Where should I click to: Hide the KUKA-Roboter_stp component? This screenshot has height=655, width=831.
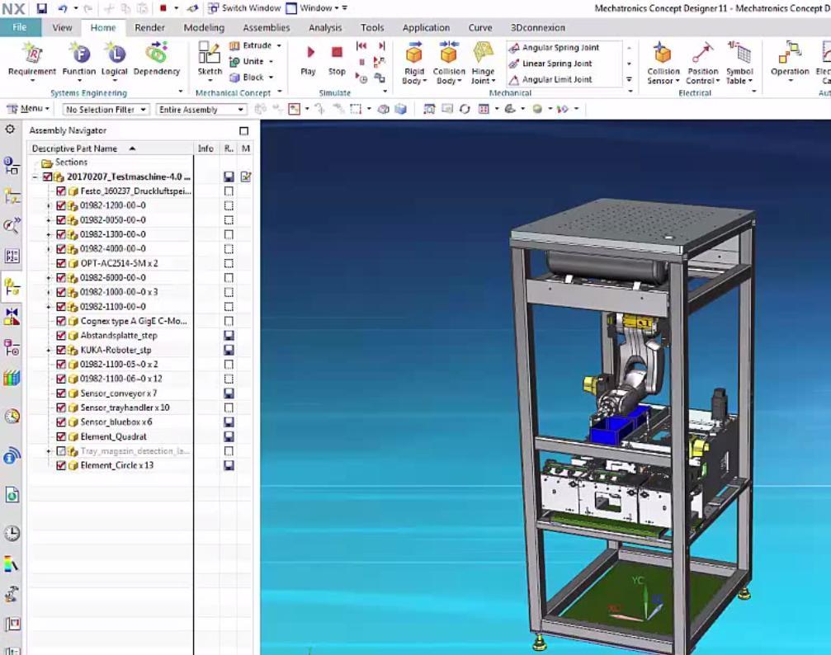tap(61, 350)
